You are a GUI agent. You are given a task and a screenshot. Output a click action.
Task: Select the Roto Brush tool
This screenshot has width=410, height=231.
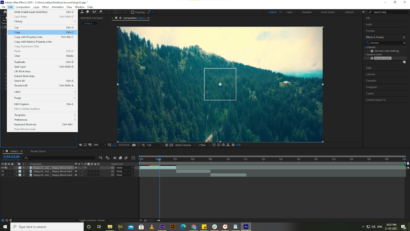pyautogui.click(x=94, y=12)
